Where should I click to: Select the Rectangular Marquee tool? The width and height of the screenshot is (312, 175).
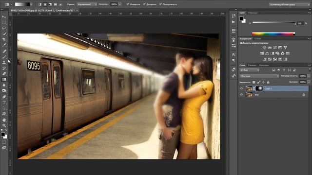4,23
